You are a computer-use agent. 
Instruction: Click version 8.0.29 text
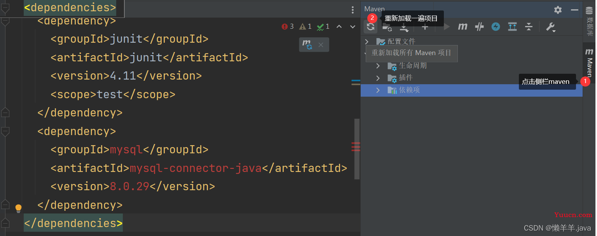pyautogui.click(x=130, y=186)
